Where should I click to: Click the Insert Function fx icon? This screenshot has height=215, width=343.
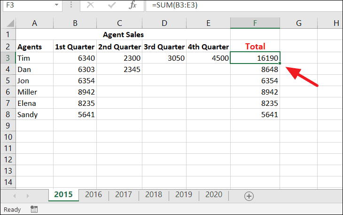[133, 5]
